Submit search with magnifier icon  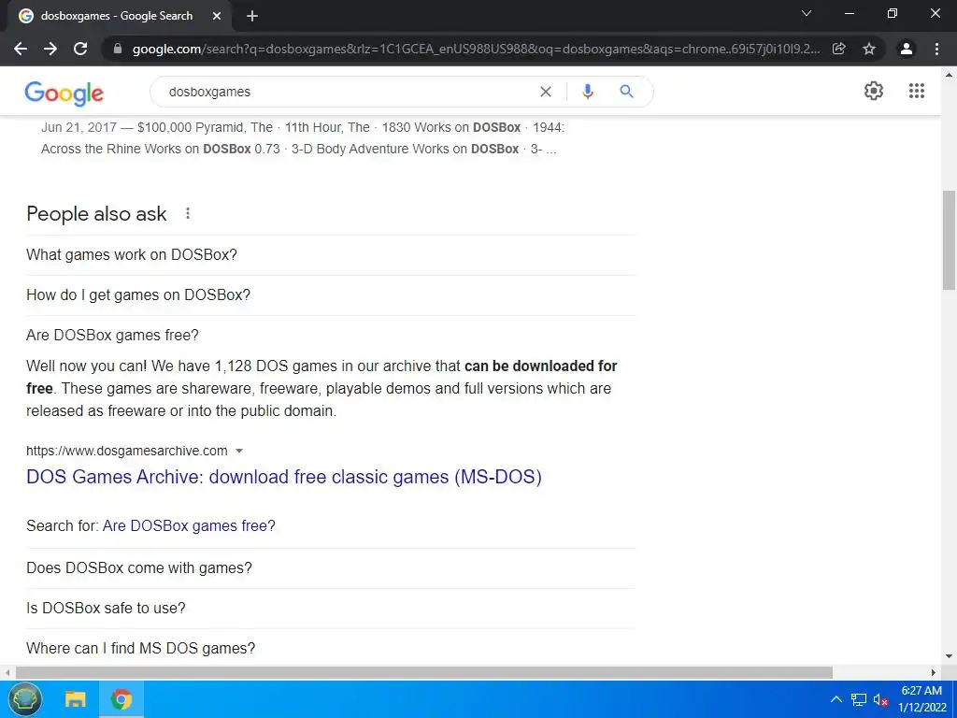pos(626,92)
